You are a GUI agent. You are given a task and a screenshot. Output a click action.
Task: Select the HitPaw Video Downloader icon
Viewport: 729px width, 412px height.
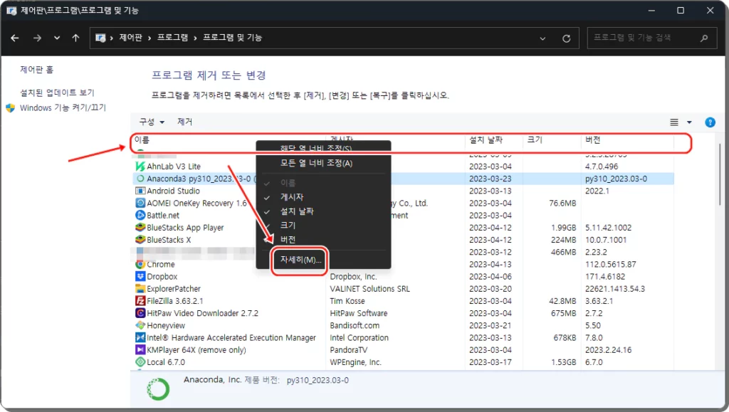pyautogui.click(x=140, y=313)
